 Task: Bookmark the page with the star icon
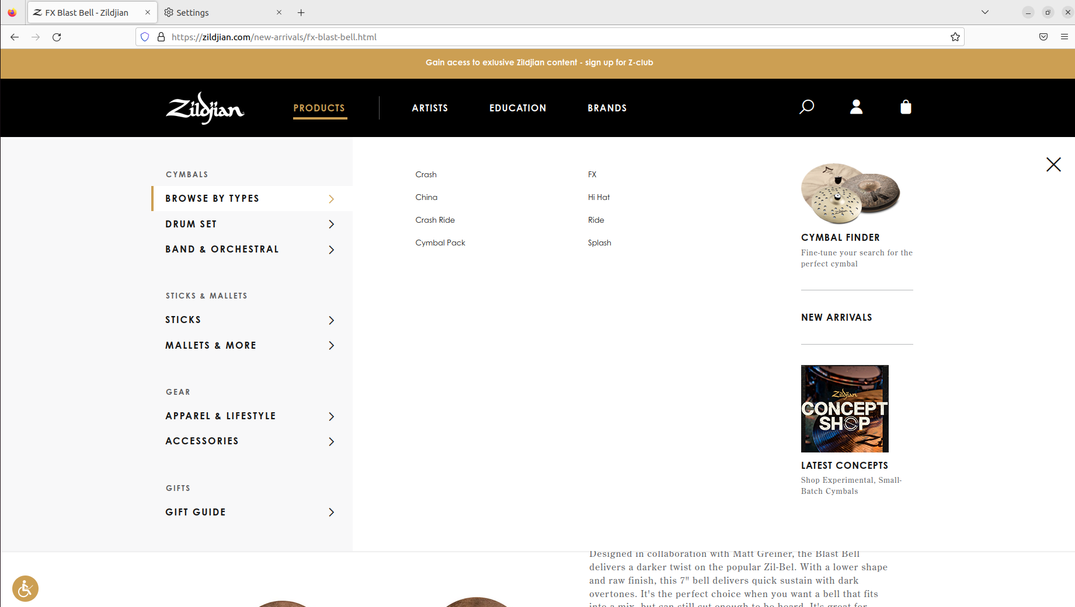(955, 37)
